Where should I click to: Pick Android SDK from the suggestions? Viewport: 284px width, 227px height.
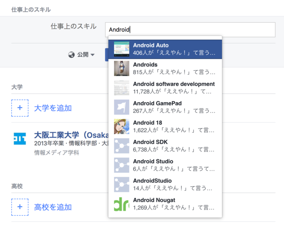(x=165, y=146)
